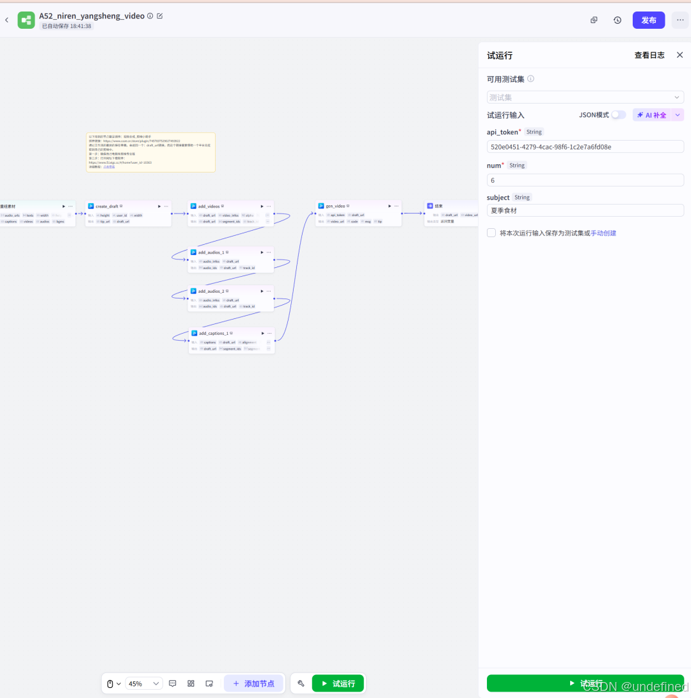This screenshot has height=698, width=691.
Task: Run the add_audios_1 node
Action: (x=262, y=252)
